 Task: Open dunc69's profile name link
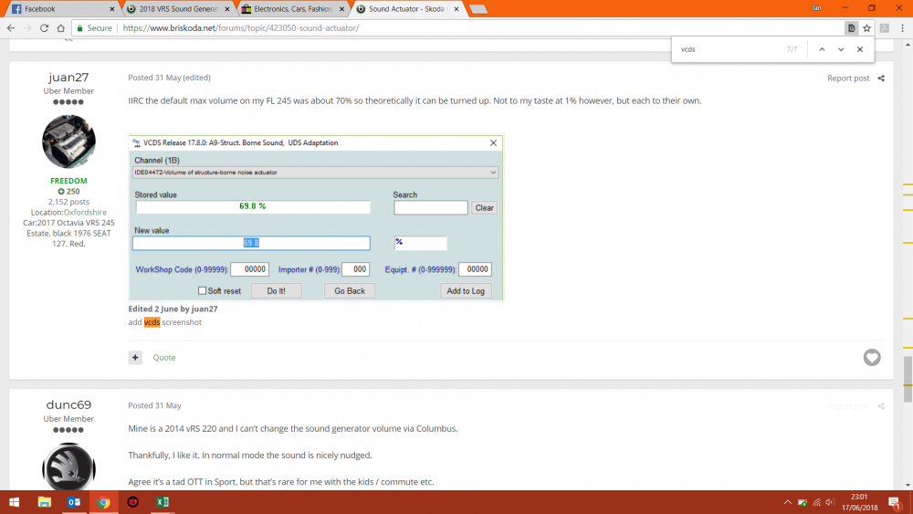click(x=68, y=405)
